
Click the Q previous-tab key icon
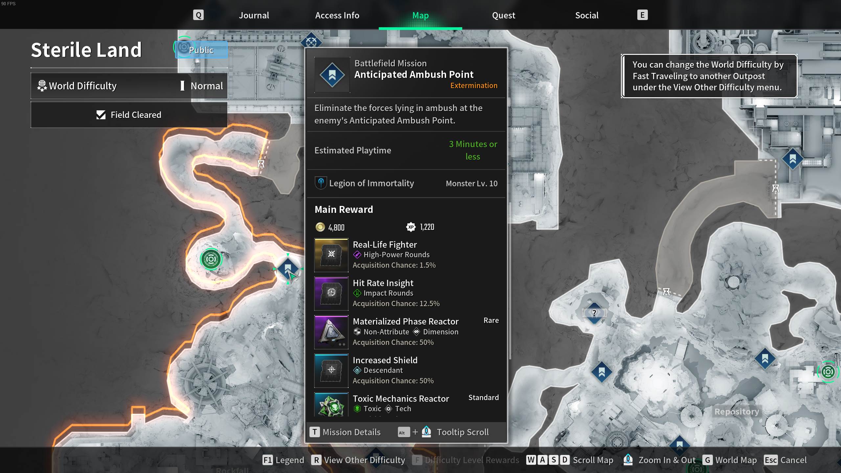click(x=198, y=15)
